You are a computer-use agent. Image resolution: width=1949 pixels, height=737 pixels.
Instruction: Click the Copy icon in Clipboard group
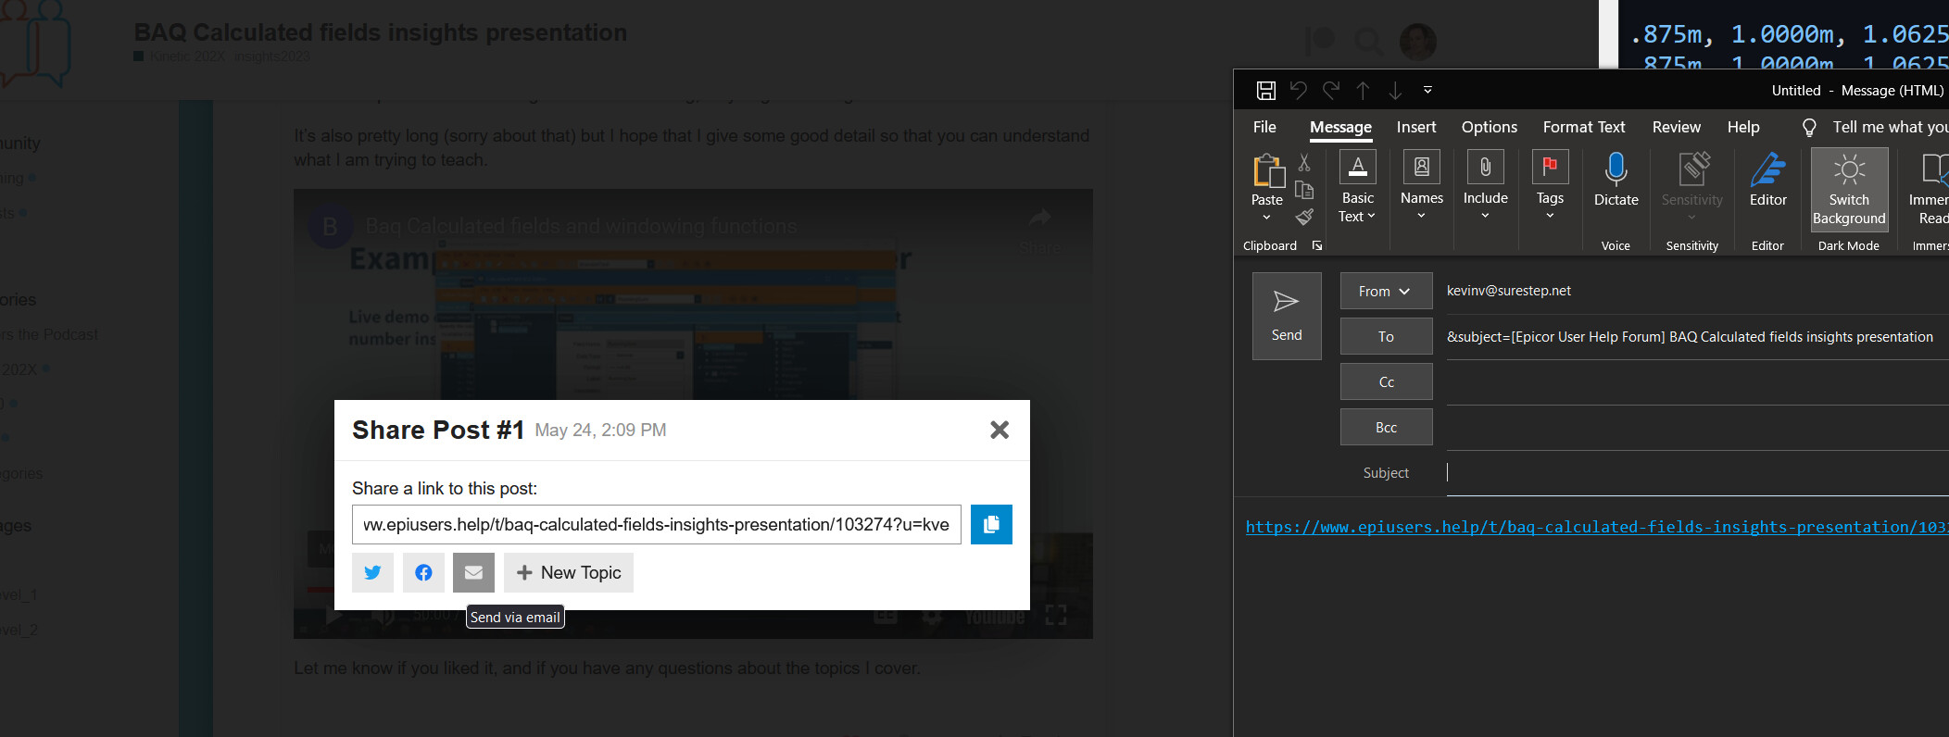click(1304, 190)
